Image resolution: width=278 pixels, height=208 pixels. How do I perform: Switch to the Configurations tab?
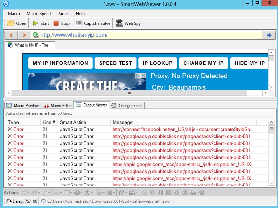click(127, 105)
